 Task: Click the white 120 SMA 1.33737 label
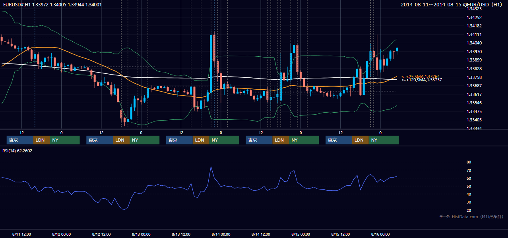pyautogui.click(x=422, y=80)
